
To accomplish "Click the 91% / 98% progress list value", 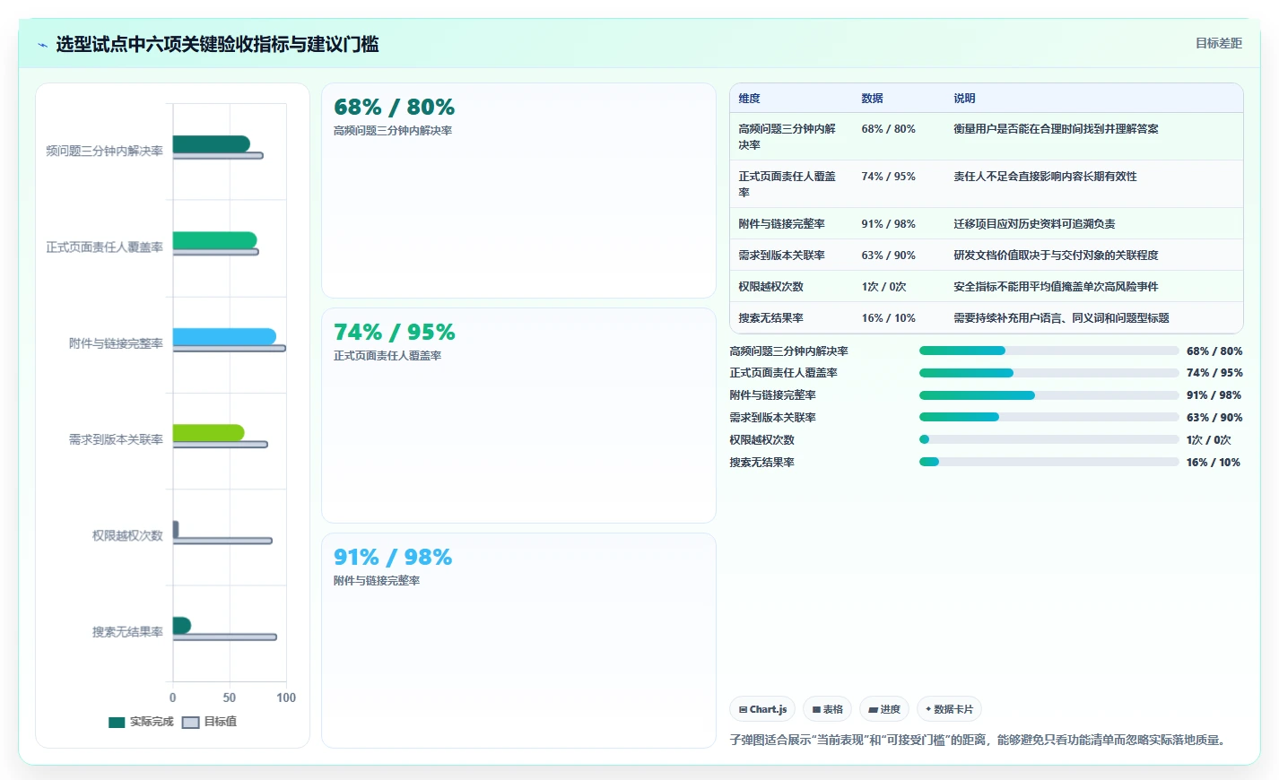I will click(x=1214, y=395).
